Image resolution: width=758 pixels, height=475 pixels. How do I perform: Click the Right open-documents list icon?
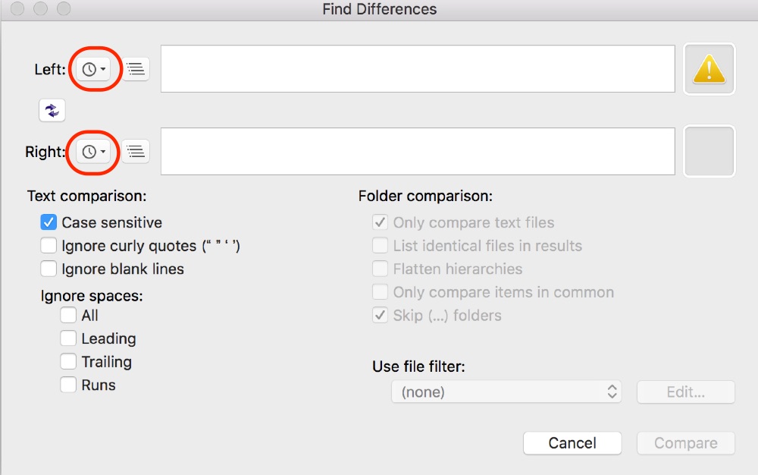tap(136, 152)
